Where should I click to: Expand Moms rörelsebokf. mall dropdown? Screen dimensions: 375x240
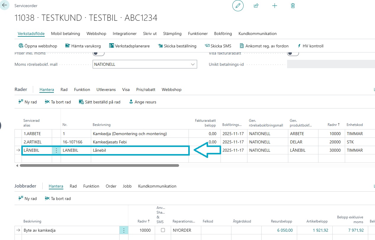(193, 64)
